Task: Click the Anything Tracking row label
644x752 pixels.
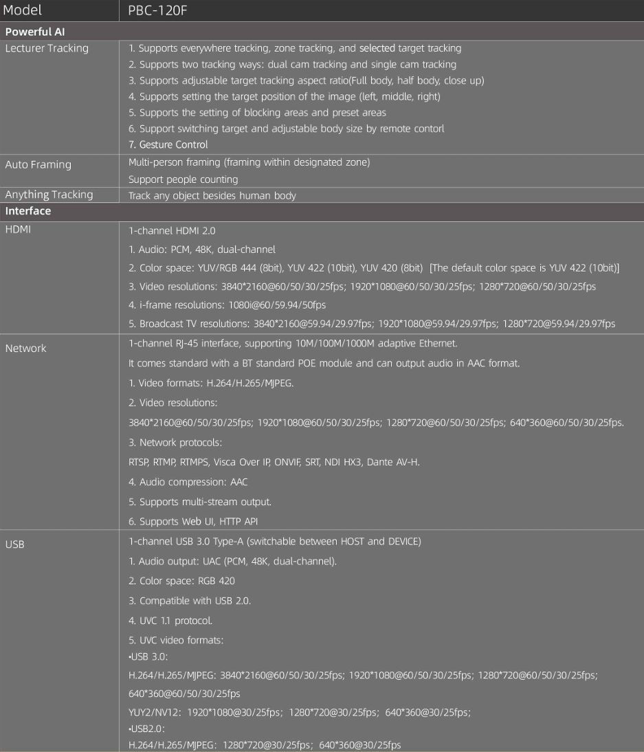Action: [49, 195]
